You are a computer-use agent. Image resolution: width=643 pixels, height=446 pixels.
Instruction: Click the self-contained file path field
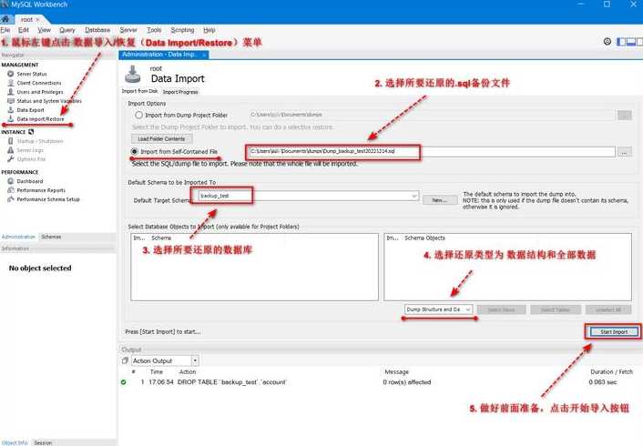pos(432,151)
